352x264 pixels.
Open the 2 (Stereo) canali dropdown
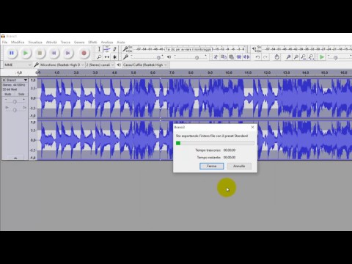[100, 65]
